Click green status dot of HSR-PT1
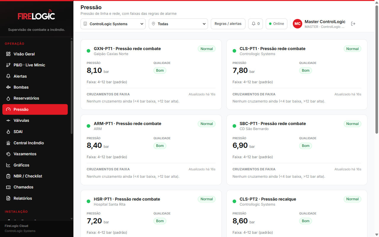This screenshot has height=237, width=379. pos(88,201)
